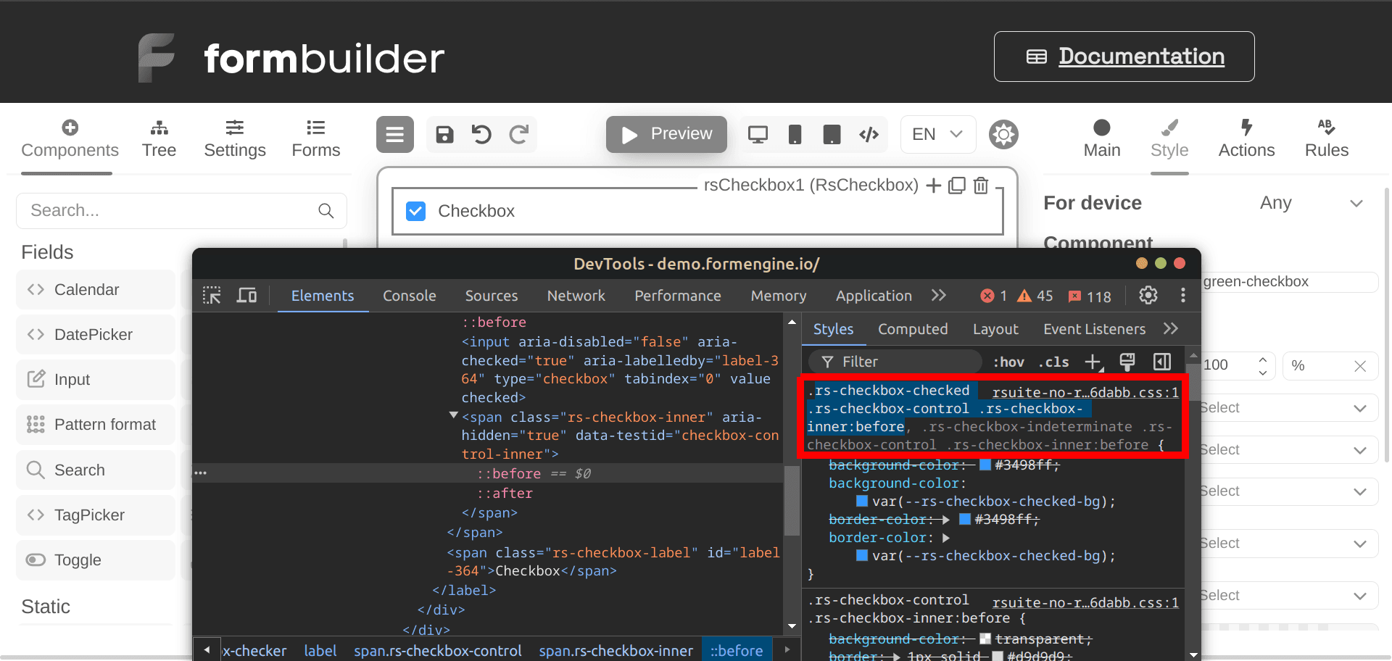
Task: Collapse the span.rs-checkbox-inner node in Elements
Action: [453, 416]
